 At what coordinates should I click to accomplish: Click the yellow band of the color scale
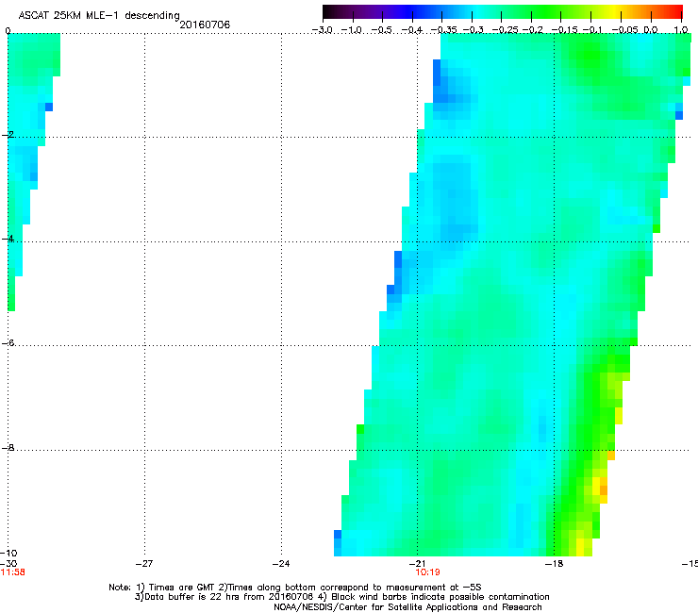click(x=617, y=11)
